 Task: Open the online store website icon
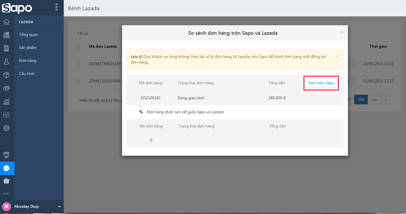click(6, 155)
